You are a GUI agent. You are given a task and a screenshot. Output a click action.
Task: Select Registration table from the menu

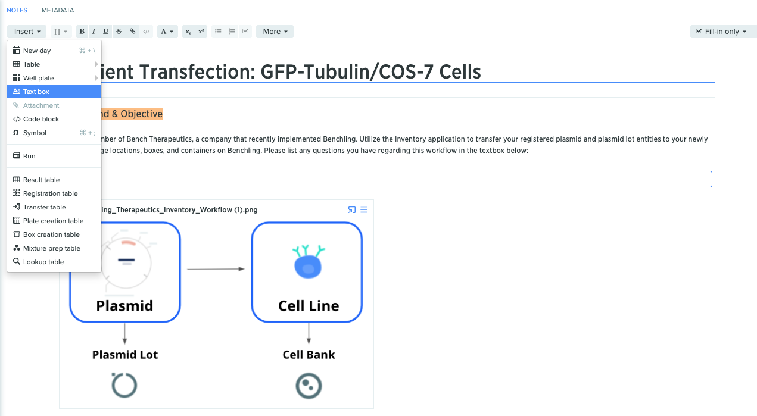pos(54,193)
